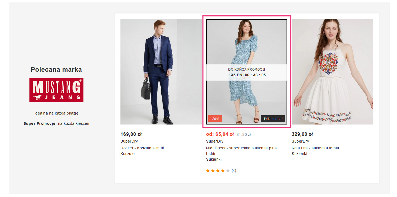Open 'Kala Lita - sukienka letnia' link
Viewport: 397px width, 197px height.
click(x=315, y=148)
